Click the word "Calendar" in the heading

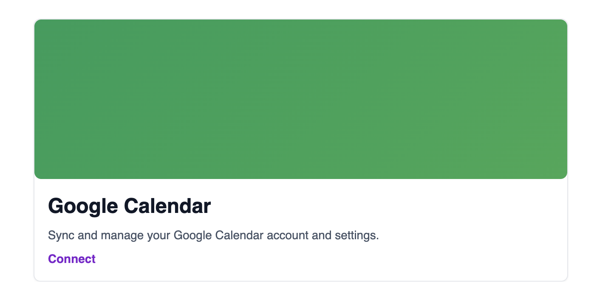pos(167,206)
